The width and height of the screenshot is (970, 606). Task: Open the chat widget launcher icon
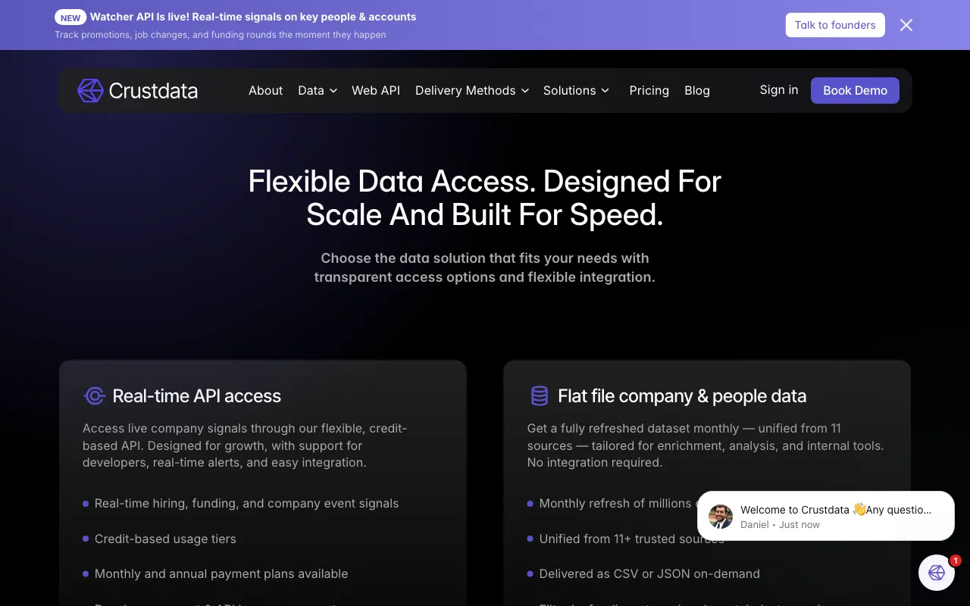[937, 573]
